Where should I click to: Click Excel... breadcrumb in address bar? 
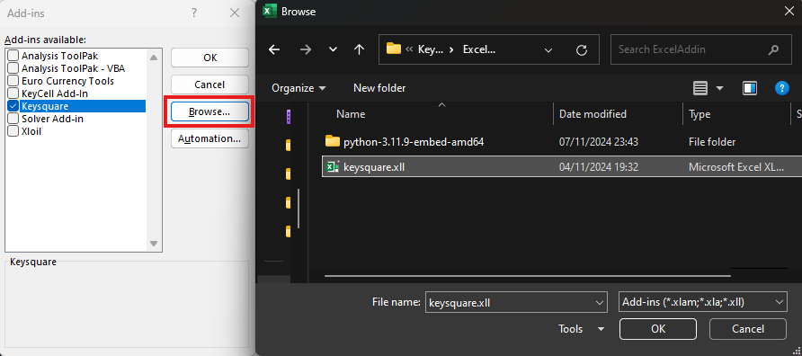(479, 49)
